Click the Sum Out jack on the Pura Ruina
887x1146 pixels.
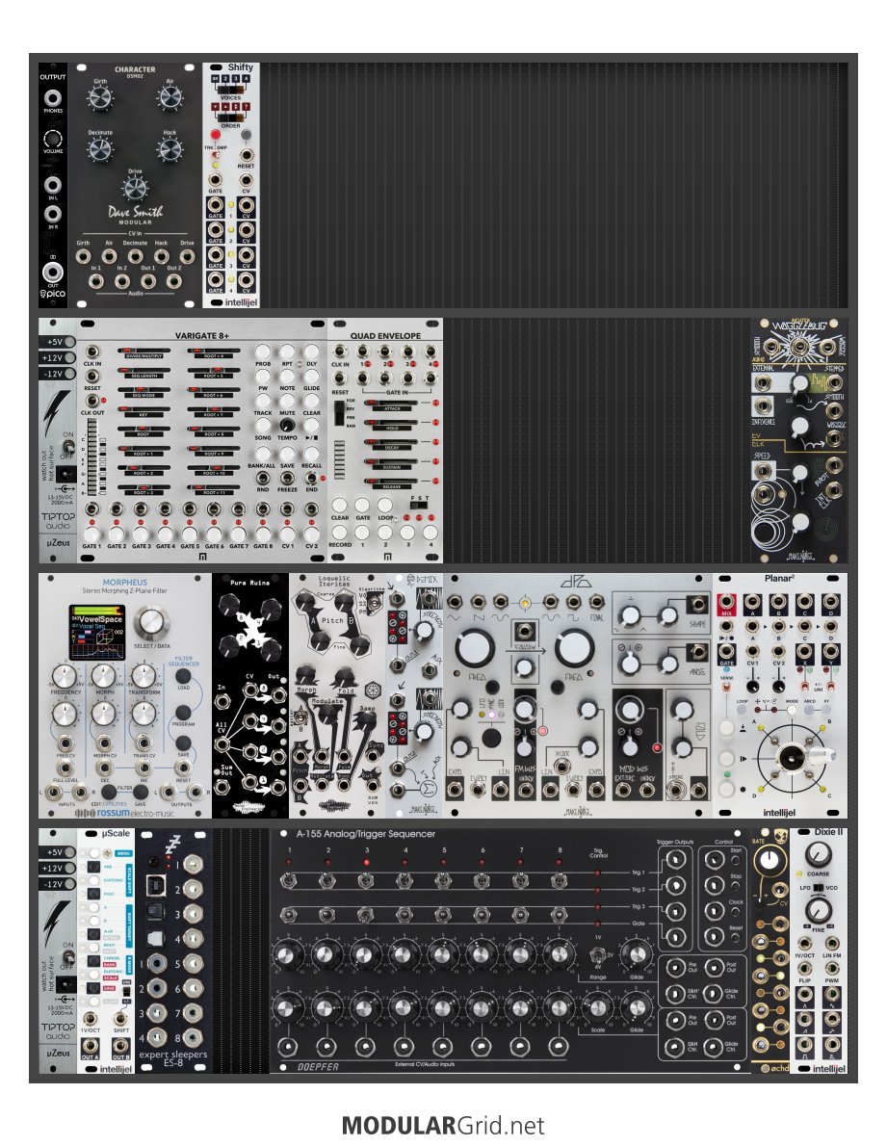(x=222, y=787)
